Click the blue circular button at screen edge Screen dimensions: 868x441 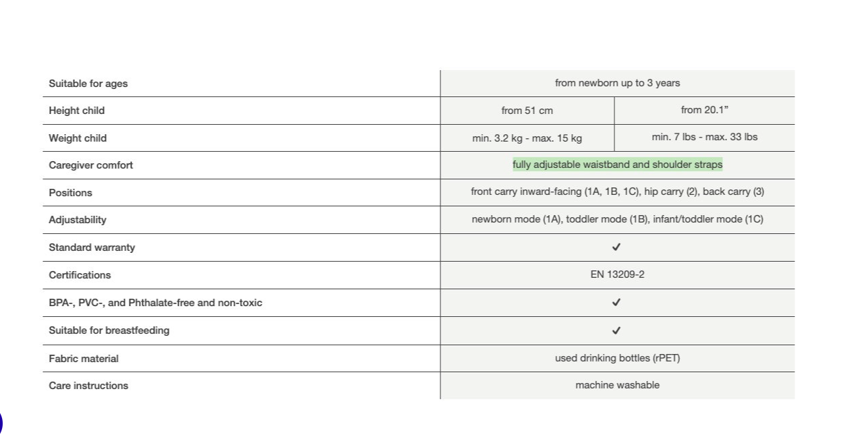(x=1, y=424)
